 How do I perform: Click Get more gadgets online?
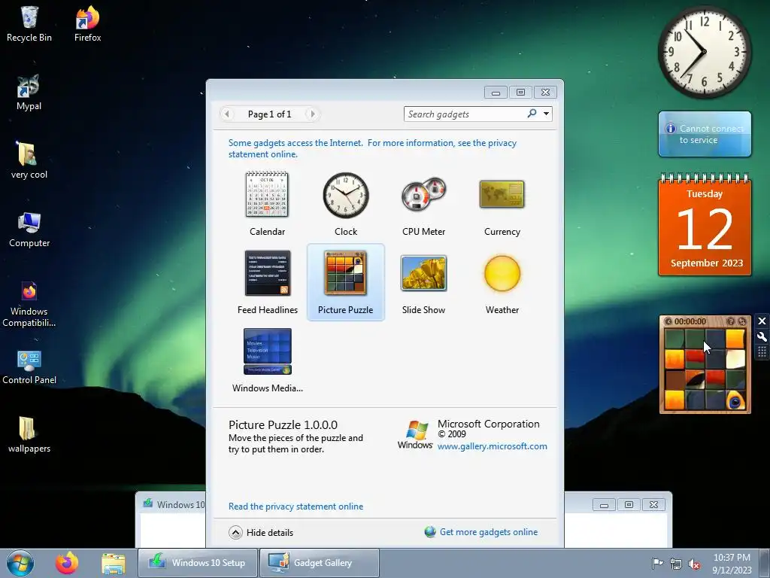click(489, 532)
